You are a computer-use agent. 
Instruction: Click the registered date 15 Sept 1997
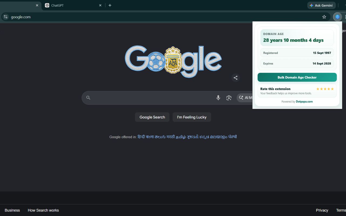coord(322,53)
